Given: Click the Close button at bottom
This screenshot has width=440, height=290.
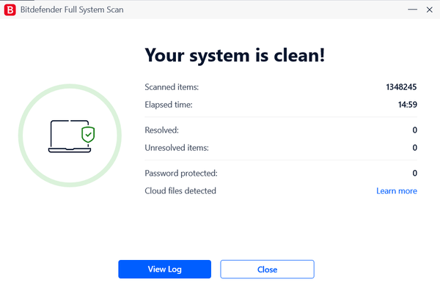Looking at the screenshot, I should coord(267,269).
